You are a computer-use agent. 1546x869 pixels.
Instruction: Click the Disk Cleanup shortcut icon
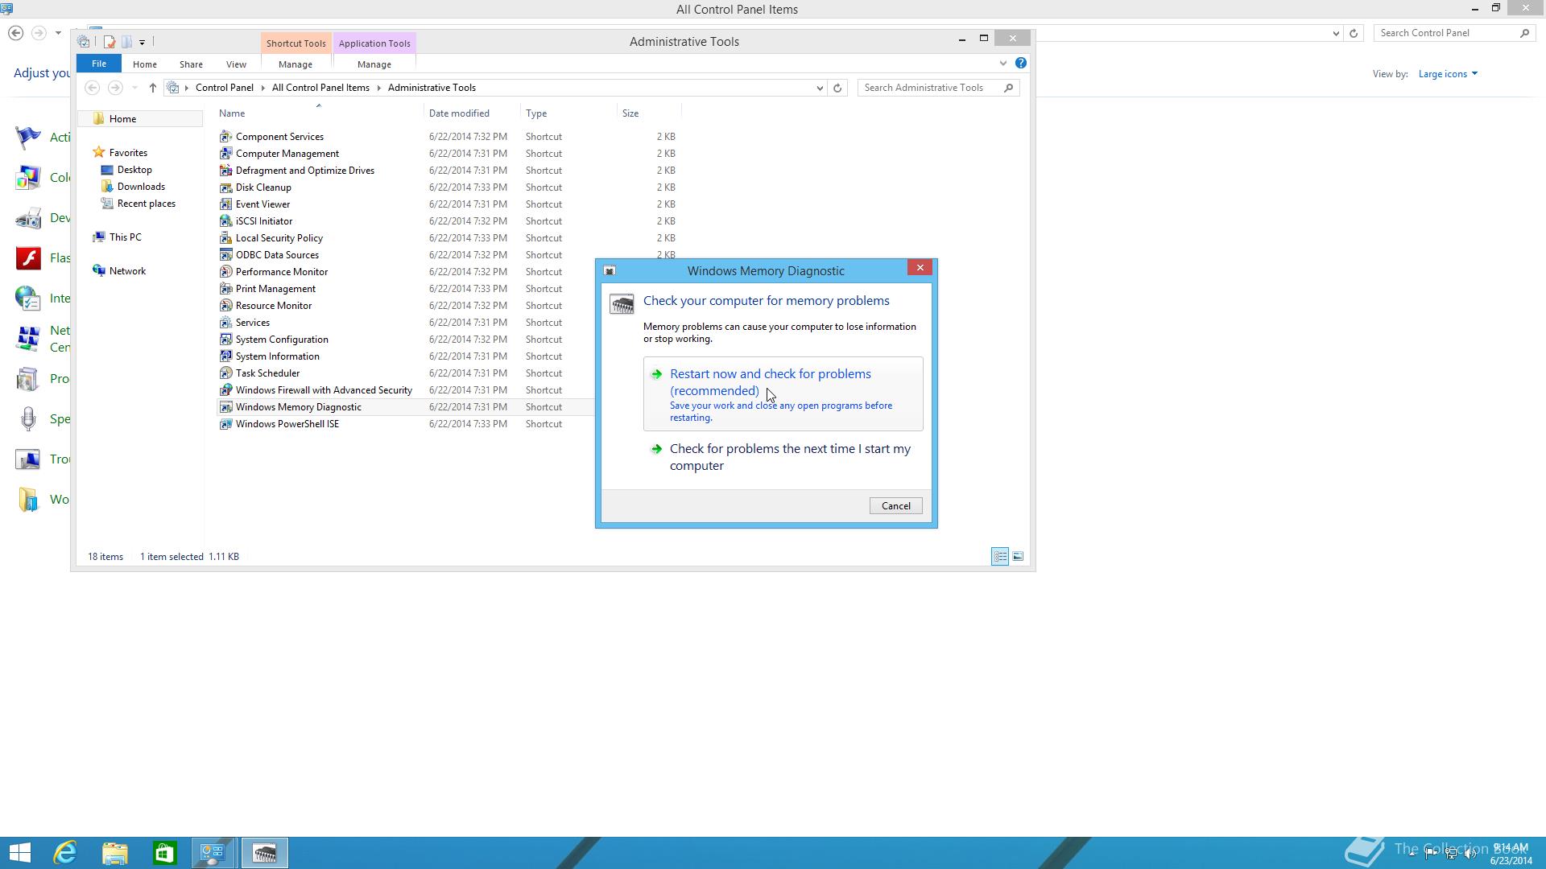coord(225,187)
